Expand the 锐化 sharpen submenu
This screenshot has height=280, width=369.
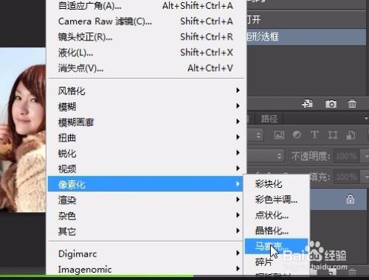click(146, 153)
